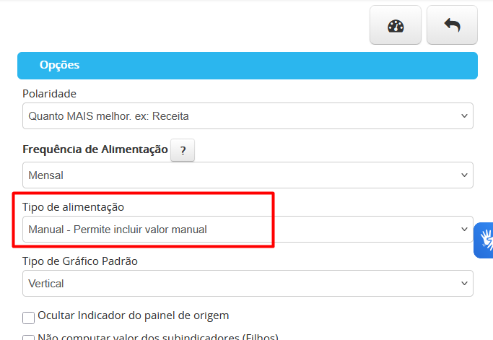Viewport: 493px width, 340px height.
Task: Click the 'Polaridade' field label
Action: tap(49, 94)
